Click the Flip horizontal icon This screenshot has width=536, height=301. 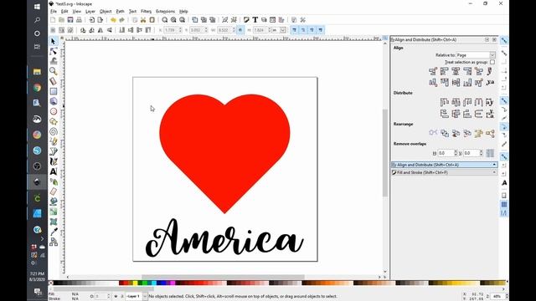point(100,30)
